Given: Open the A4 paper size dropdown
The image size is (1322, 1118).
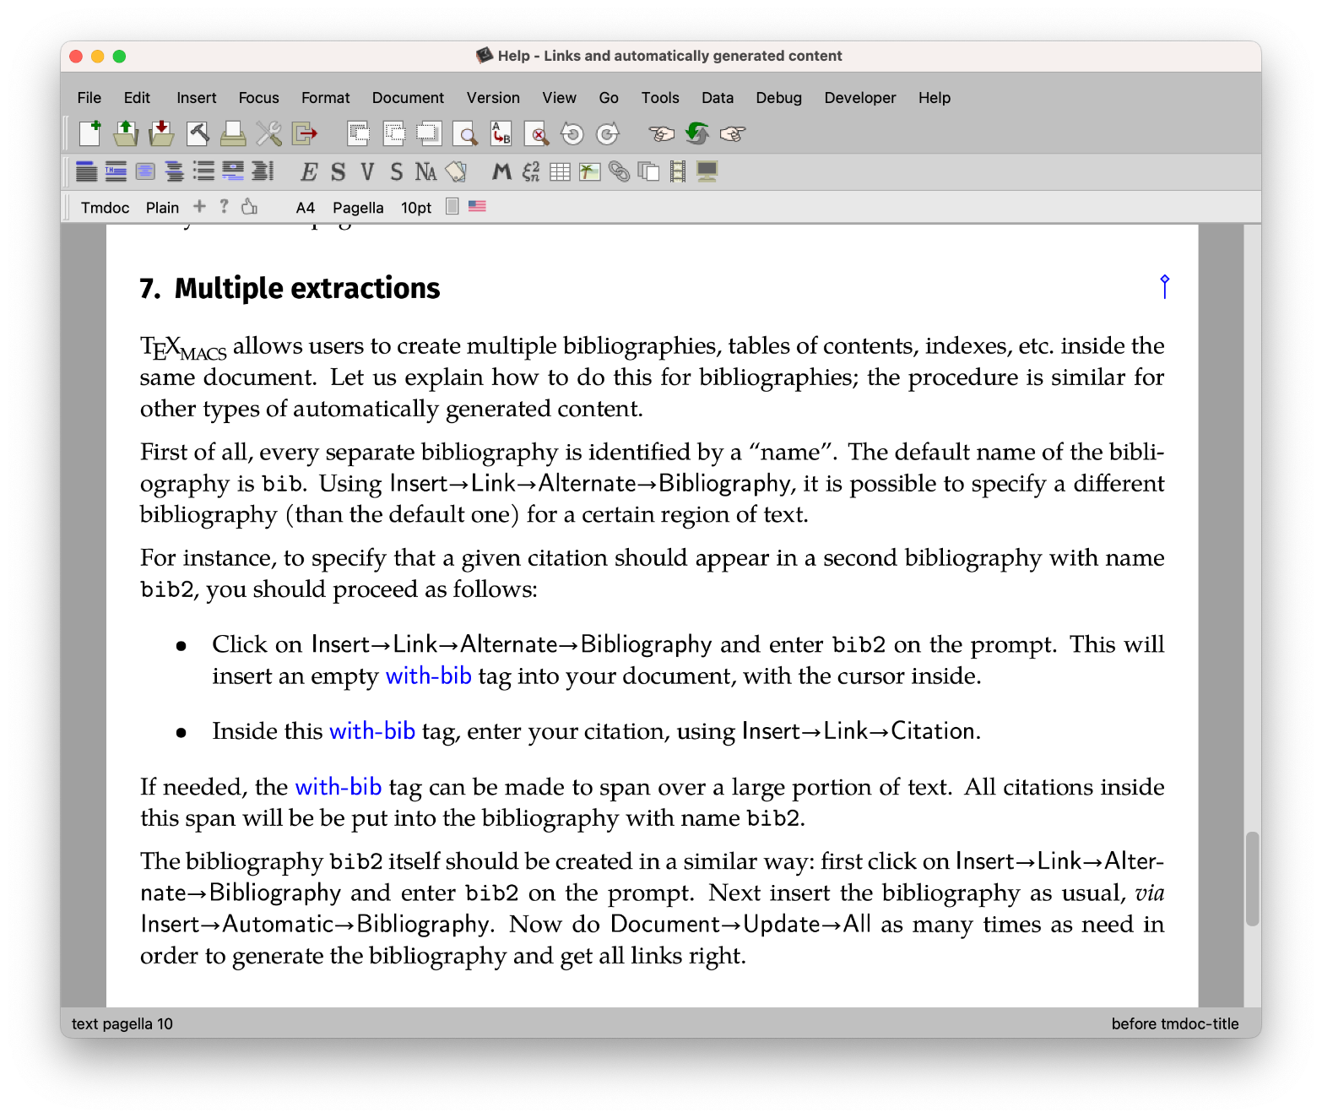Looking at the screenshot, I should click(306, 208).
